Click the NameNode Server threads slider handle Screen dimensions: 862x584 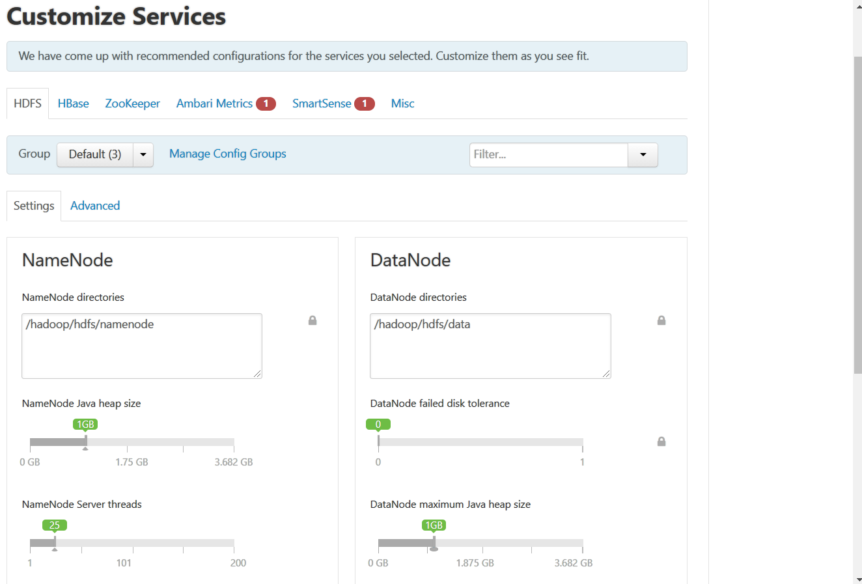point(55,543)
